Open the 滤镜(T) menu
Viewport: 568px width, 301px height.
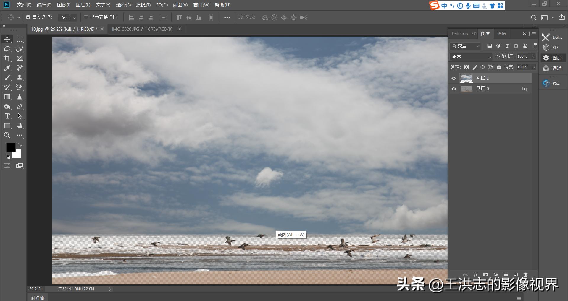(143, 5)
